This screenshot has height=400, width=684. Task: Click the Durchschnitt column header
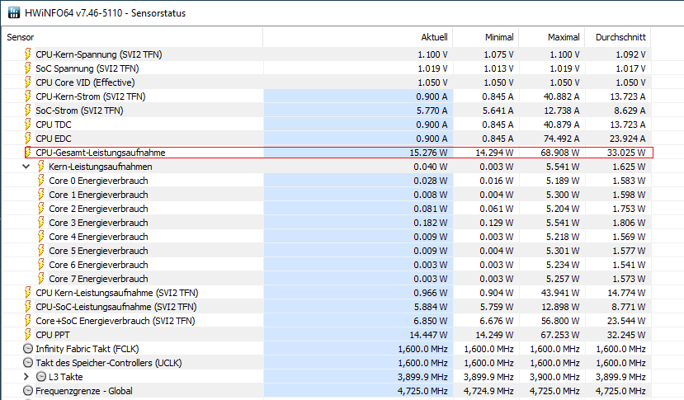click(x=618, y=37)
